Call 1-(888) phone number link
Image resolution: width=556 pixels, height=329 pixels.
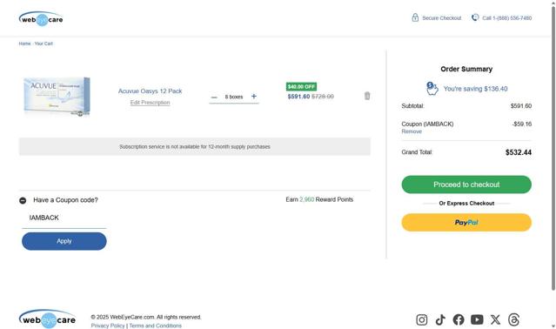(506, 18)
